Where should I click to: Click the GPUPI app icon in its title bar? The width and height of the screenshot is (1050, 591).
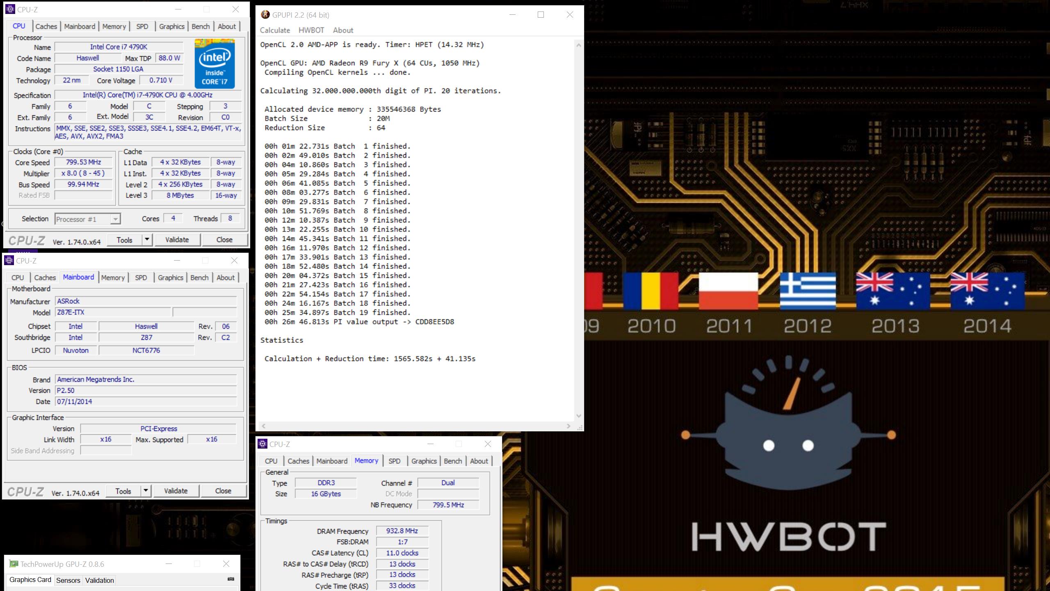(265, 15)
